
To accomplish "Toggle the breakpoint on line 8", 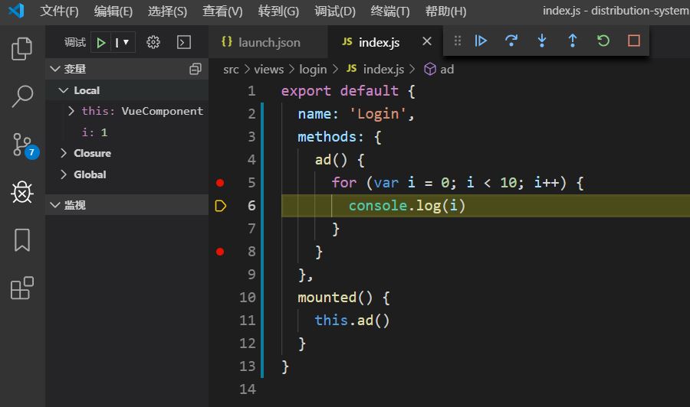I will tap(220, 252).
